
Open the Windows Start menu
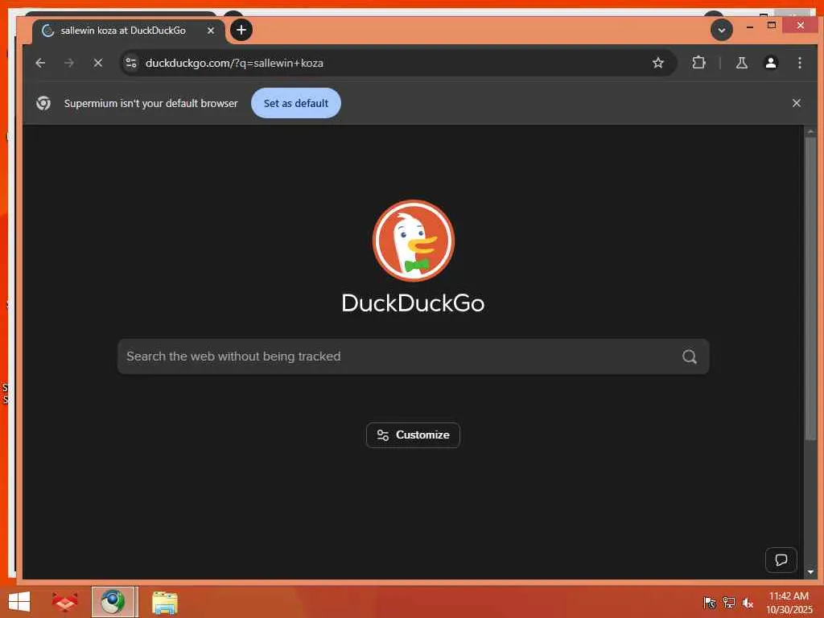[x=19, y=602]
